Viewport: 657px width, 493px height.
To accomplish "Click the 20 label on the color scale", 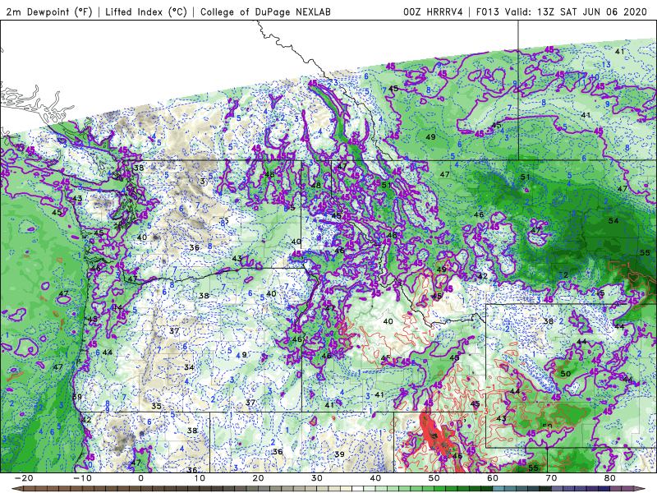I will point(258,478).
